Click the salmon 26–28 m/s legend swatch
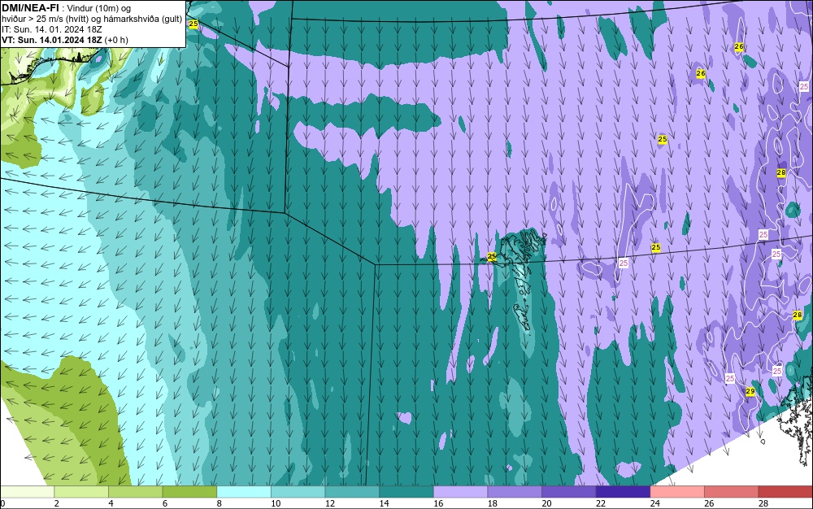 click(x=731, y=492)
